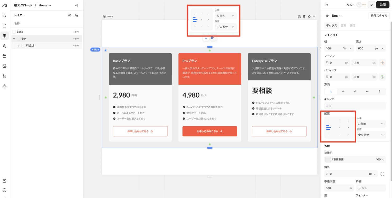Viewport: 392px width, 198px height.
Task: Open the typography styles icon in sidebar
Action: (4, 46)
